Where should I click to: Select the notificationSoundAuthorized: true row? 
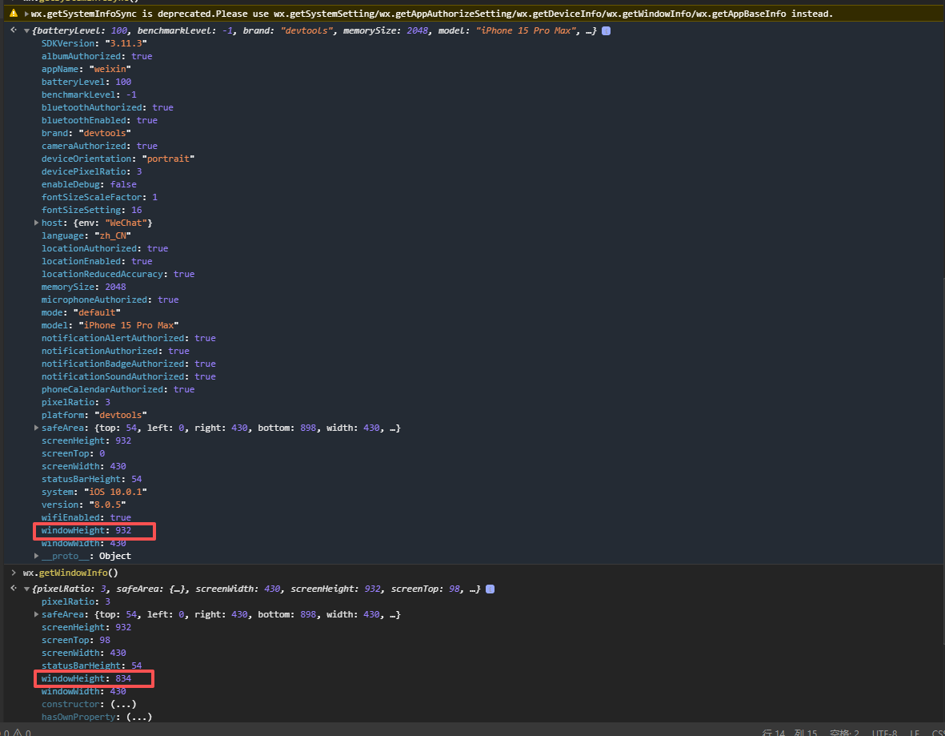pyautogui.click(x=128, y=376)
